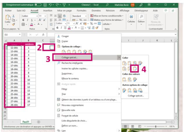Choose Supprimer… from context menu
The image size is (184, 132).
88,73
